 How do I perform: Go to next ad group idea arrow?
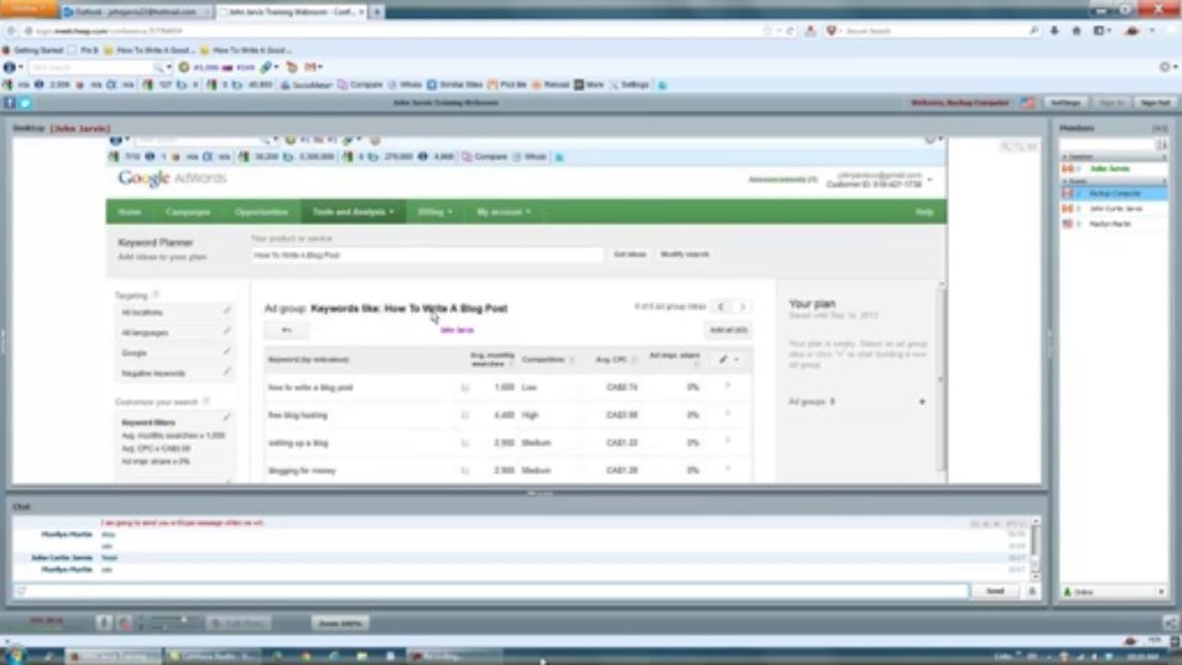(x=742, y=307)
